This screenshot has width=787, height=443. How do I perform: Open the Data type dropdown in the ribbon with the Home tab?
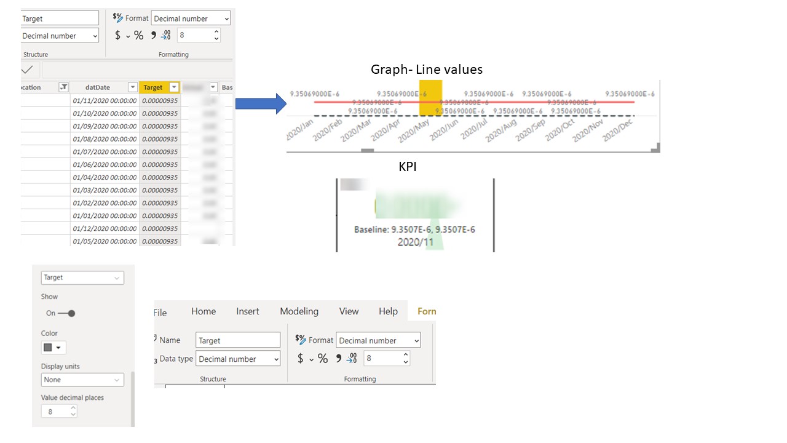(x=238, y=359)
